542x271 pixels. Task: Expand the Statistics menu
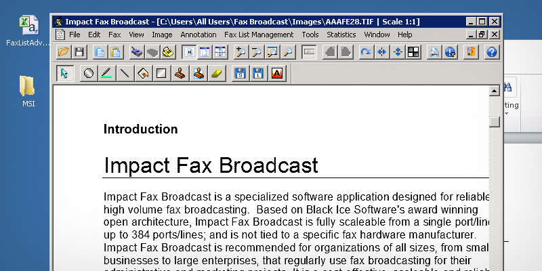[341, 35]
